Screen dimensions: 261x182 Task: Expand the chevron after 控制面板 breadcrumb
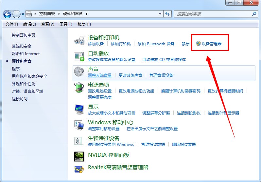59,14
